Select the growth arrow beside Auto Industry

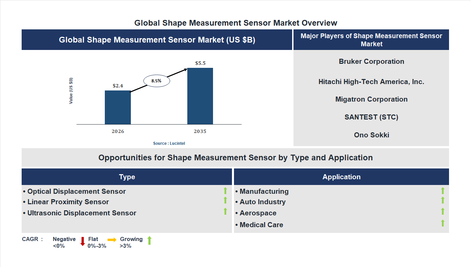click(443, 201)
